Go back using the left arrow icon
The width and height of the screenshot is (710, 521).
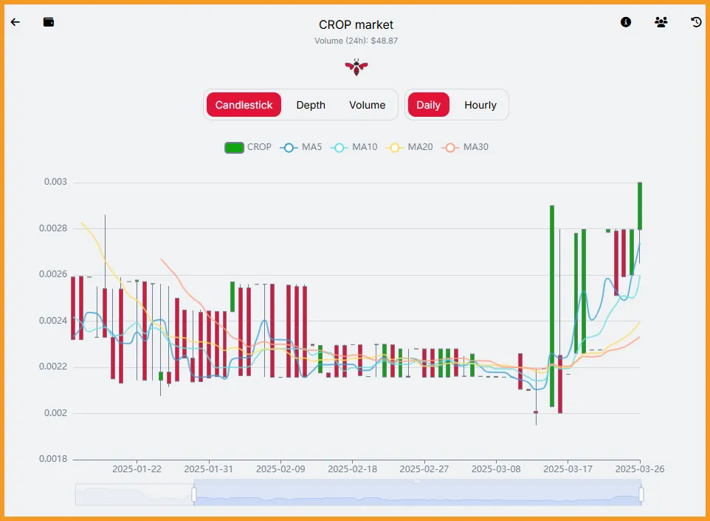(15, 21)
